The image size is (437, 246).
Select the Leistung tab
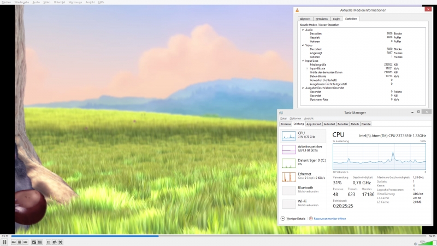click(298, 124)
